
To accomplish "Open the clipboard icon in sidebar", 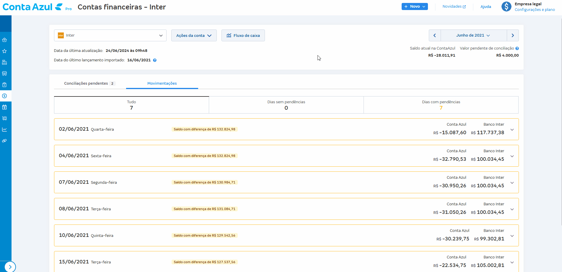I will tap(4, 85).
